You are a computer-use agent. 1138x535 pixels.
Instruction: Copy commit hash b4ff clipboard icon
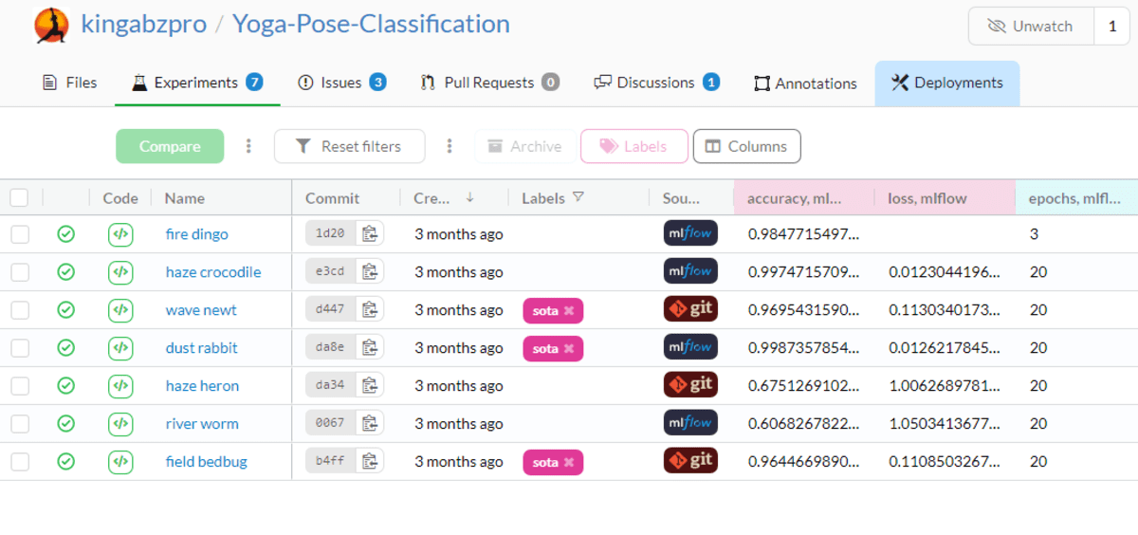tap(370, 461)
